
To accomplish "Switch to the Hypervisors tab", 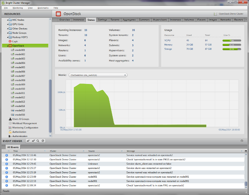I will coord(160,20).
